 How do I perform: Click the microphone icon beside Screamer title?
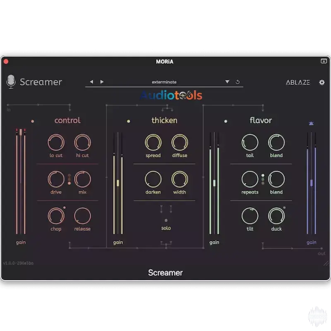pos(11,82)
